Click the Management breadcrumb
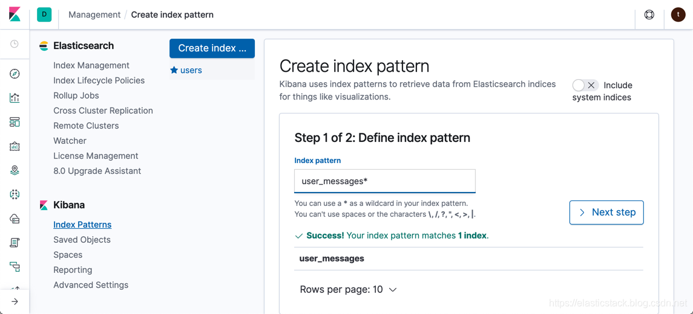The width and height of the screenshot is (693, 314). 94,14
